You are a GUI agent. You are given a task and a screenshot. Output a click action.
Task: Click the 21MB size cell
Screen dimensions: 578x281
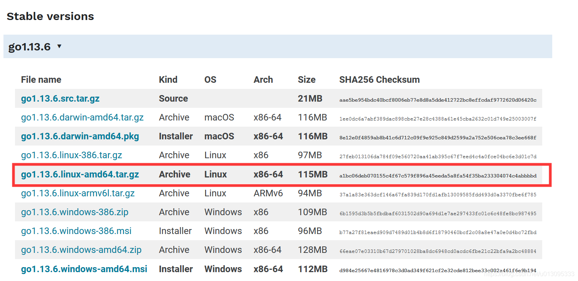(310, 99)
